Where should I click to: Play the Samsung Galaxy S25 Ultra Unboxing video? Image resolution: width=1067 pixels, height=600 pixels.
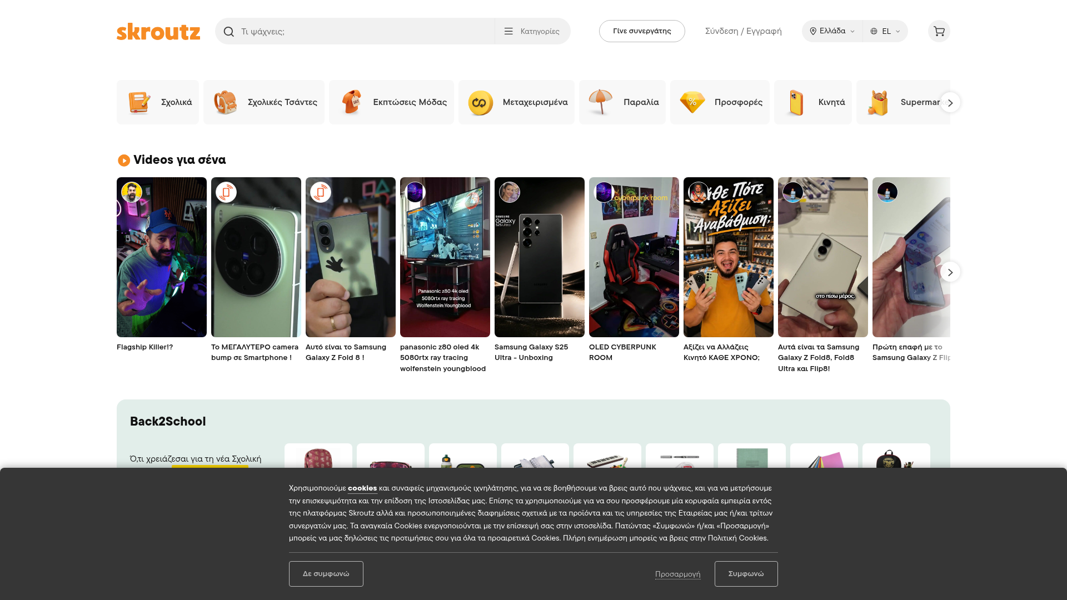click(x=540, y=257)
